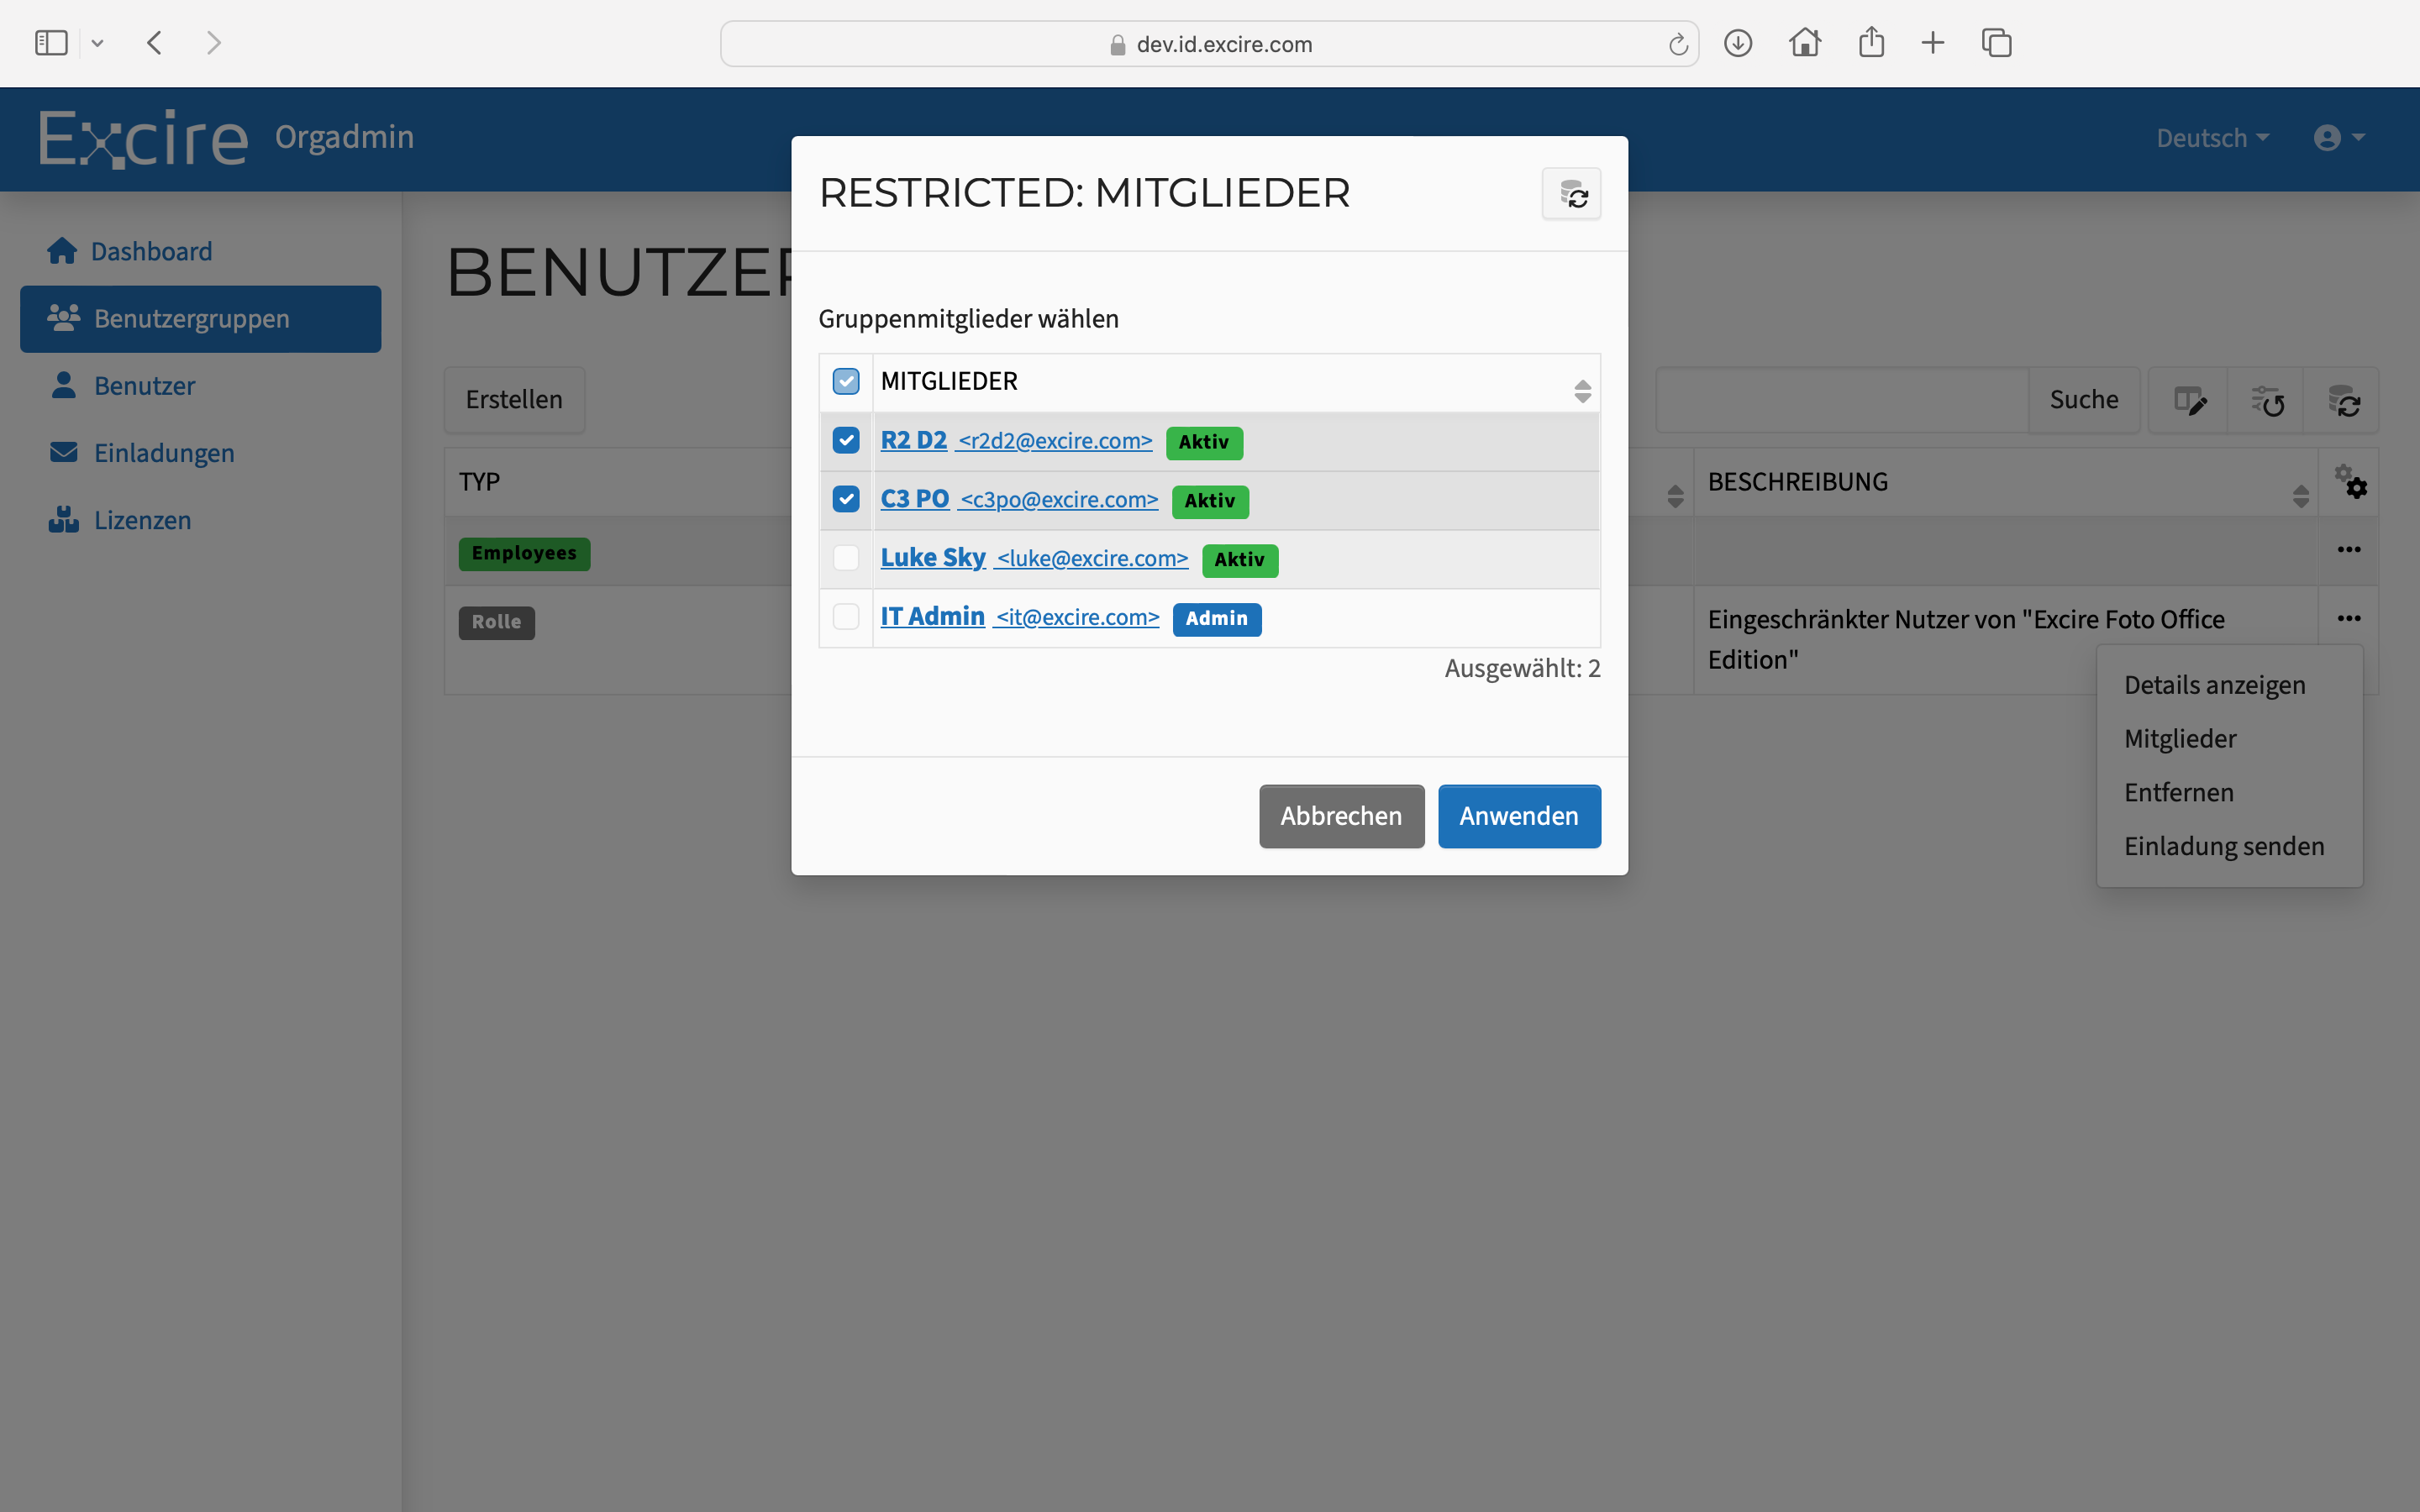Click the Anwenden button

(1518, 816)
